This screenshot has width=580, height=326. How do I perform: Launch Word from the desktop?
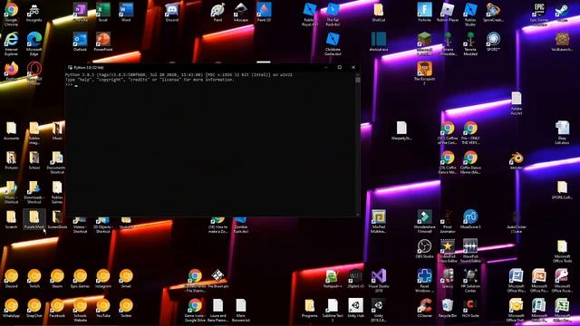tap(126, 12)
